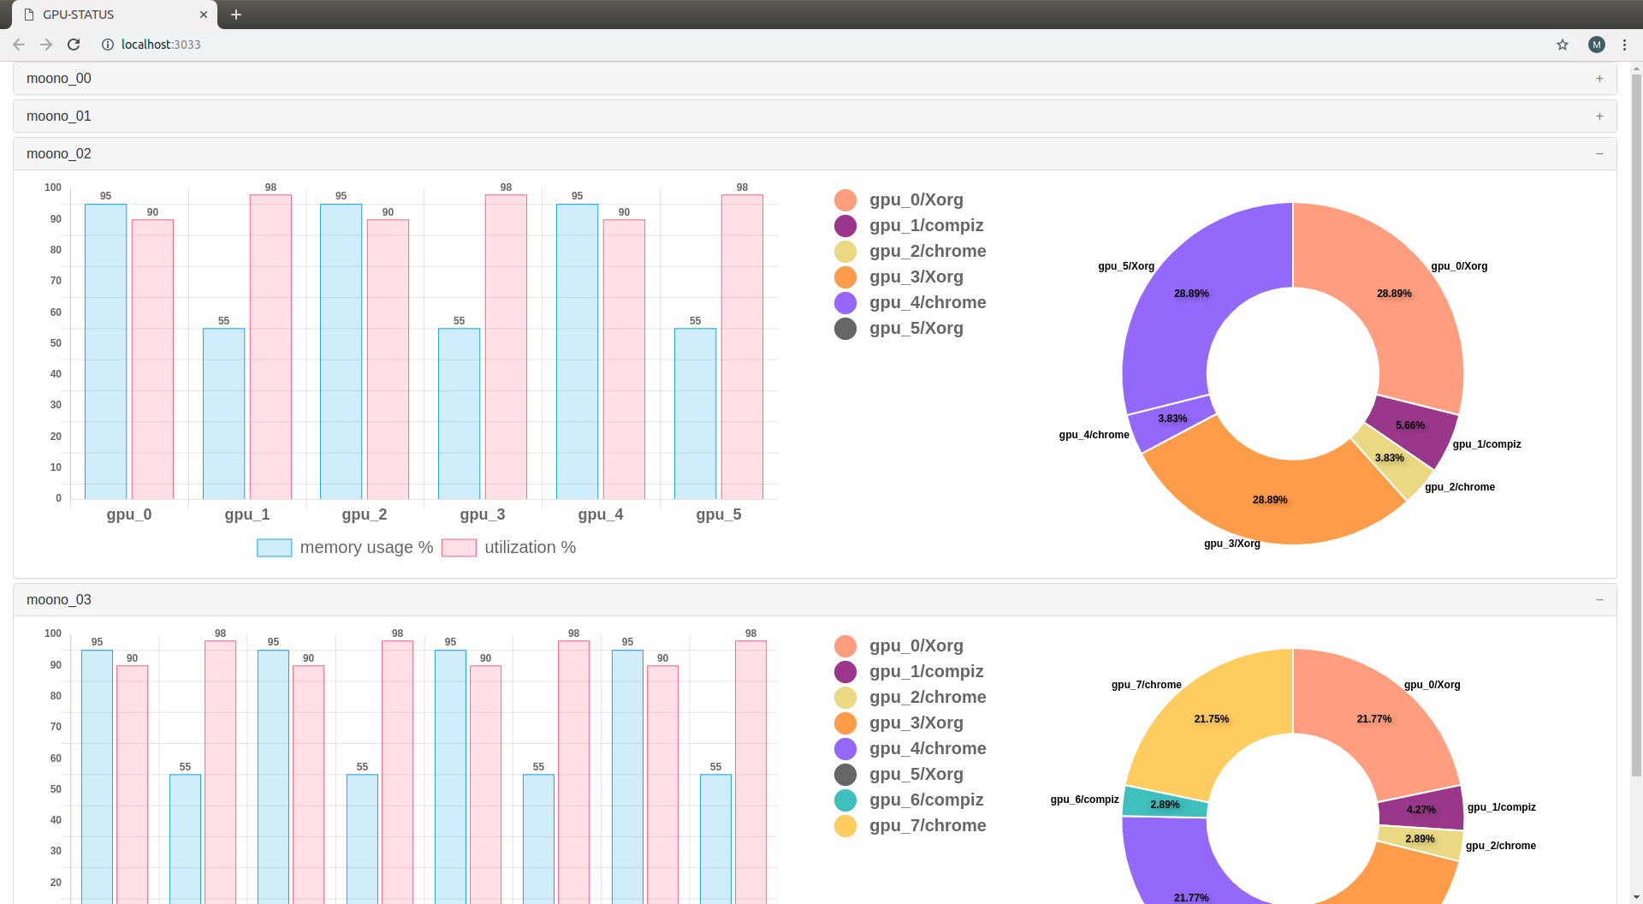Click gpu_0/Xorg 21.77% slice in moono_03 donut
Screen dimensions: 1643x904
[1373, 719]
